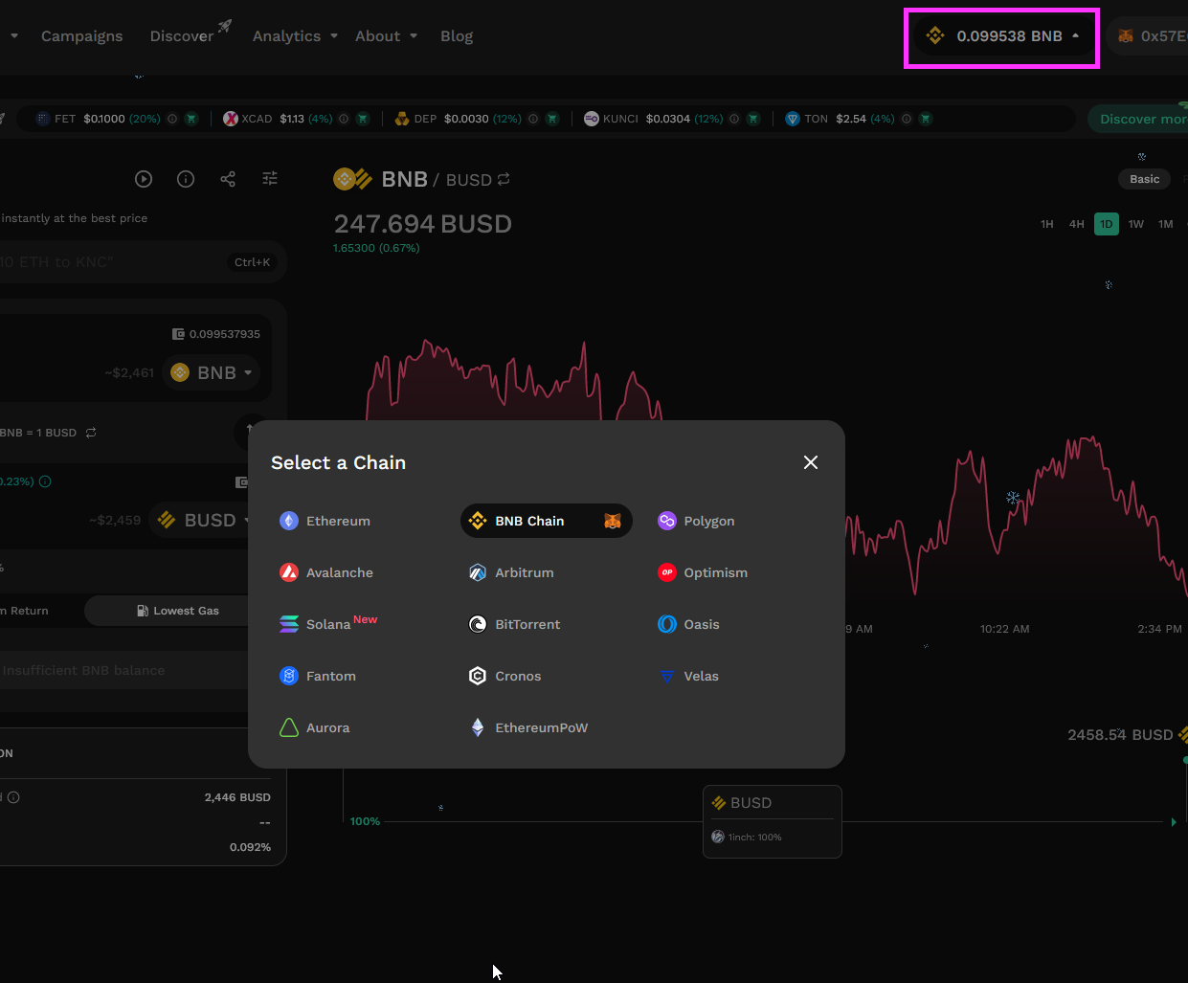Select the Avalanche network
Viewport: 1188px width, 983px height.
(327, 572)
